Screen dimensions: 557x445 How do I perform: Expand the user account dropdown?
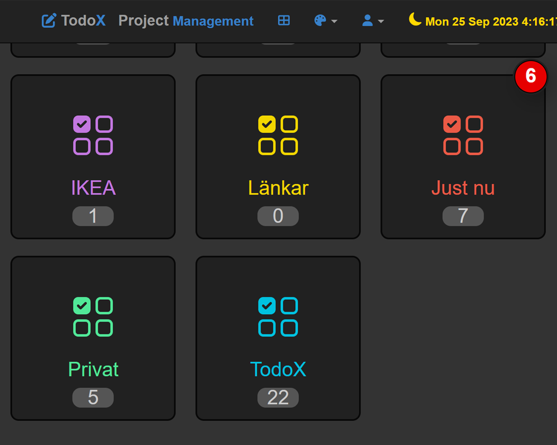373,21
